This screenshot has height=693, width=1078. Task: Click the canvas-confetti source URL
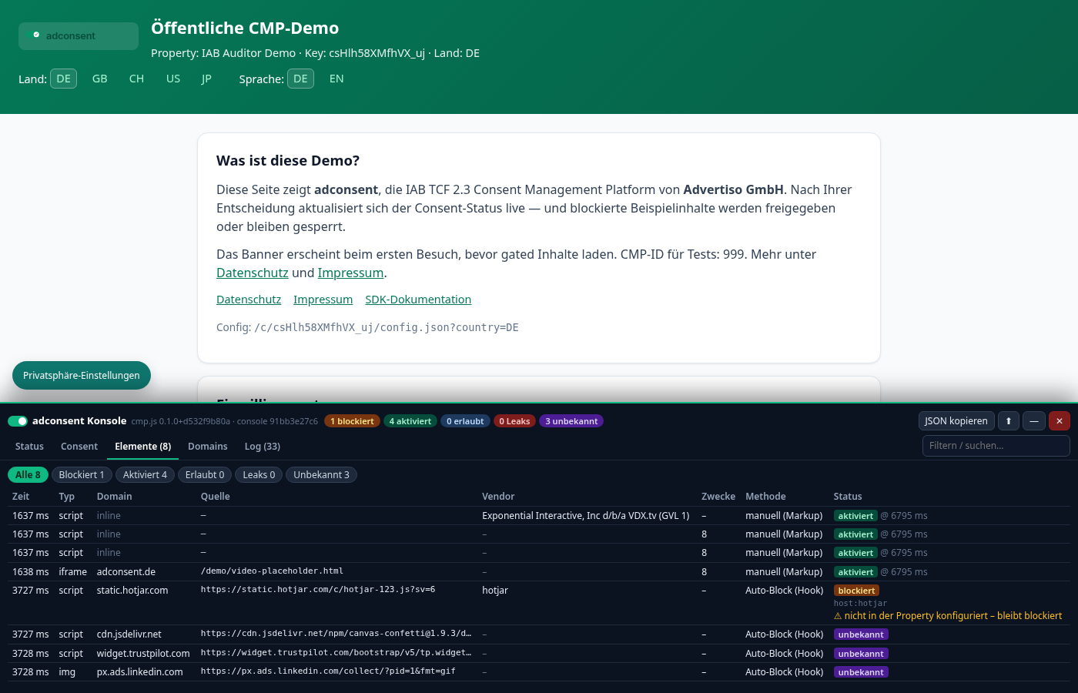click(336, 634)
